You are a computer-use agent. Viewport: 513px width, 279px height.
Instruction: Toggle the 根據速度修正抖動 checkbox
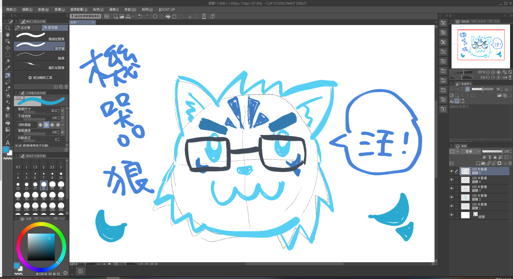[x=20, y=146]
